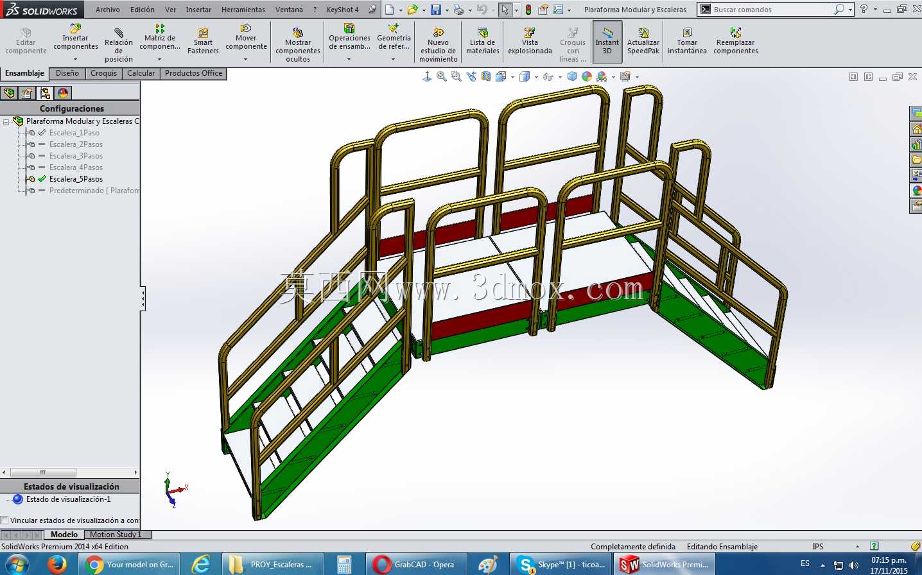Open the Herramientas menu

243,10
